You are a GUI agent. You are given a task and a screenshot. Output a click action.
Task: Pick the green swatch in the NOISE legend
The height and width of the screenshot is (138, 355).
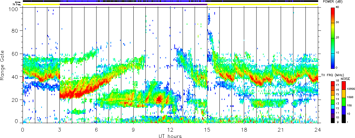(x=343, y=102)
